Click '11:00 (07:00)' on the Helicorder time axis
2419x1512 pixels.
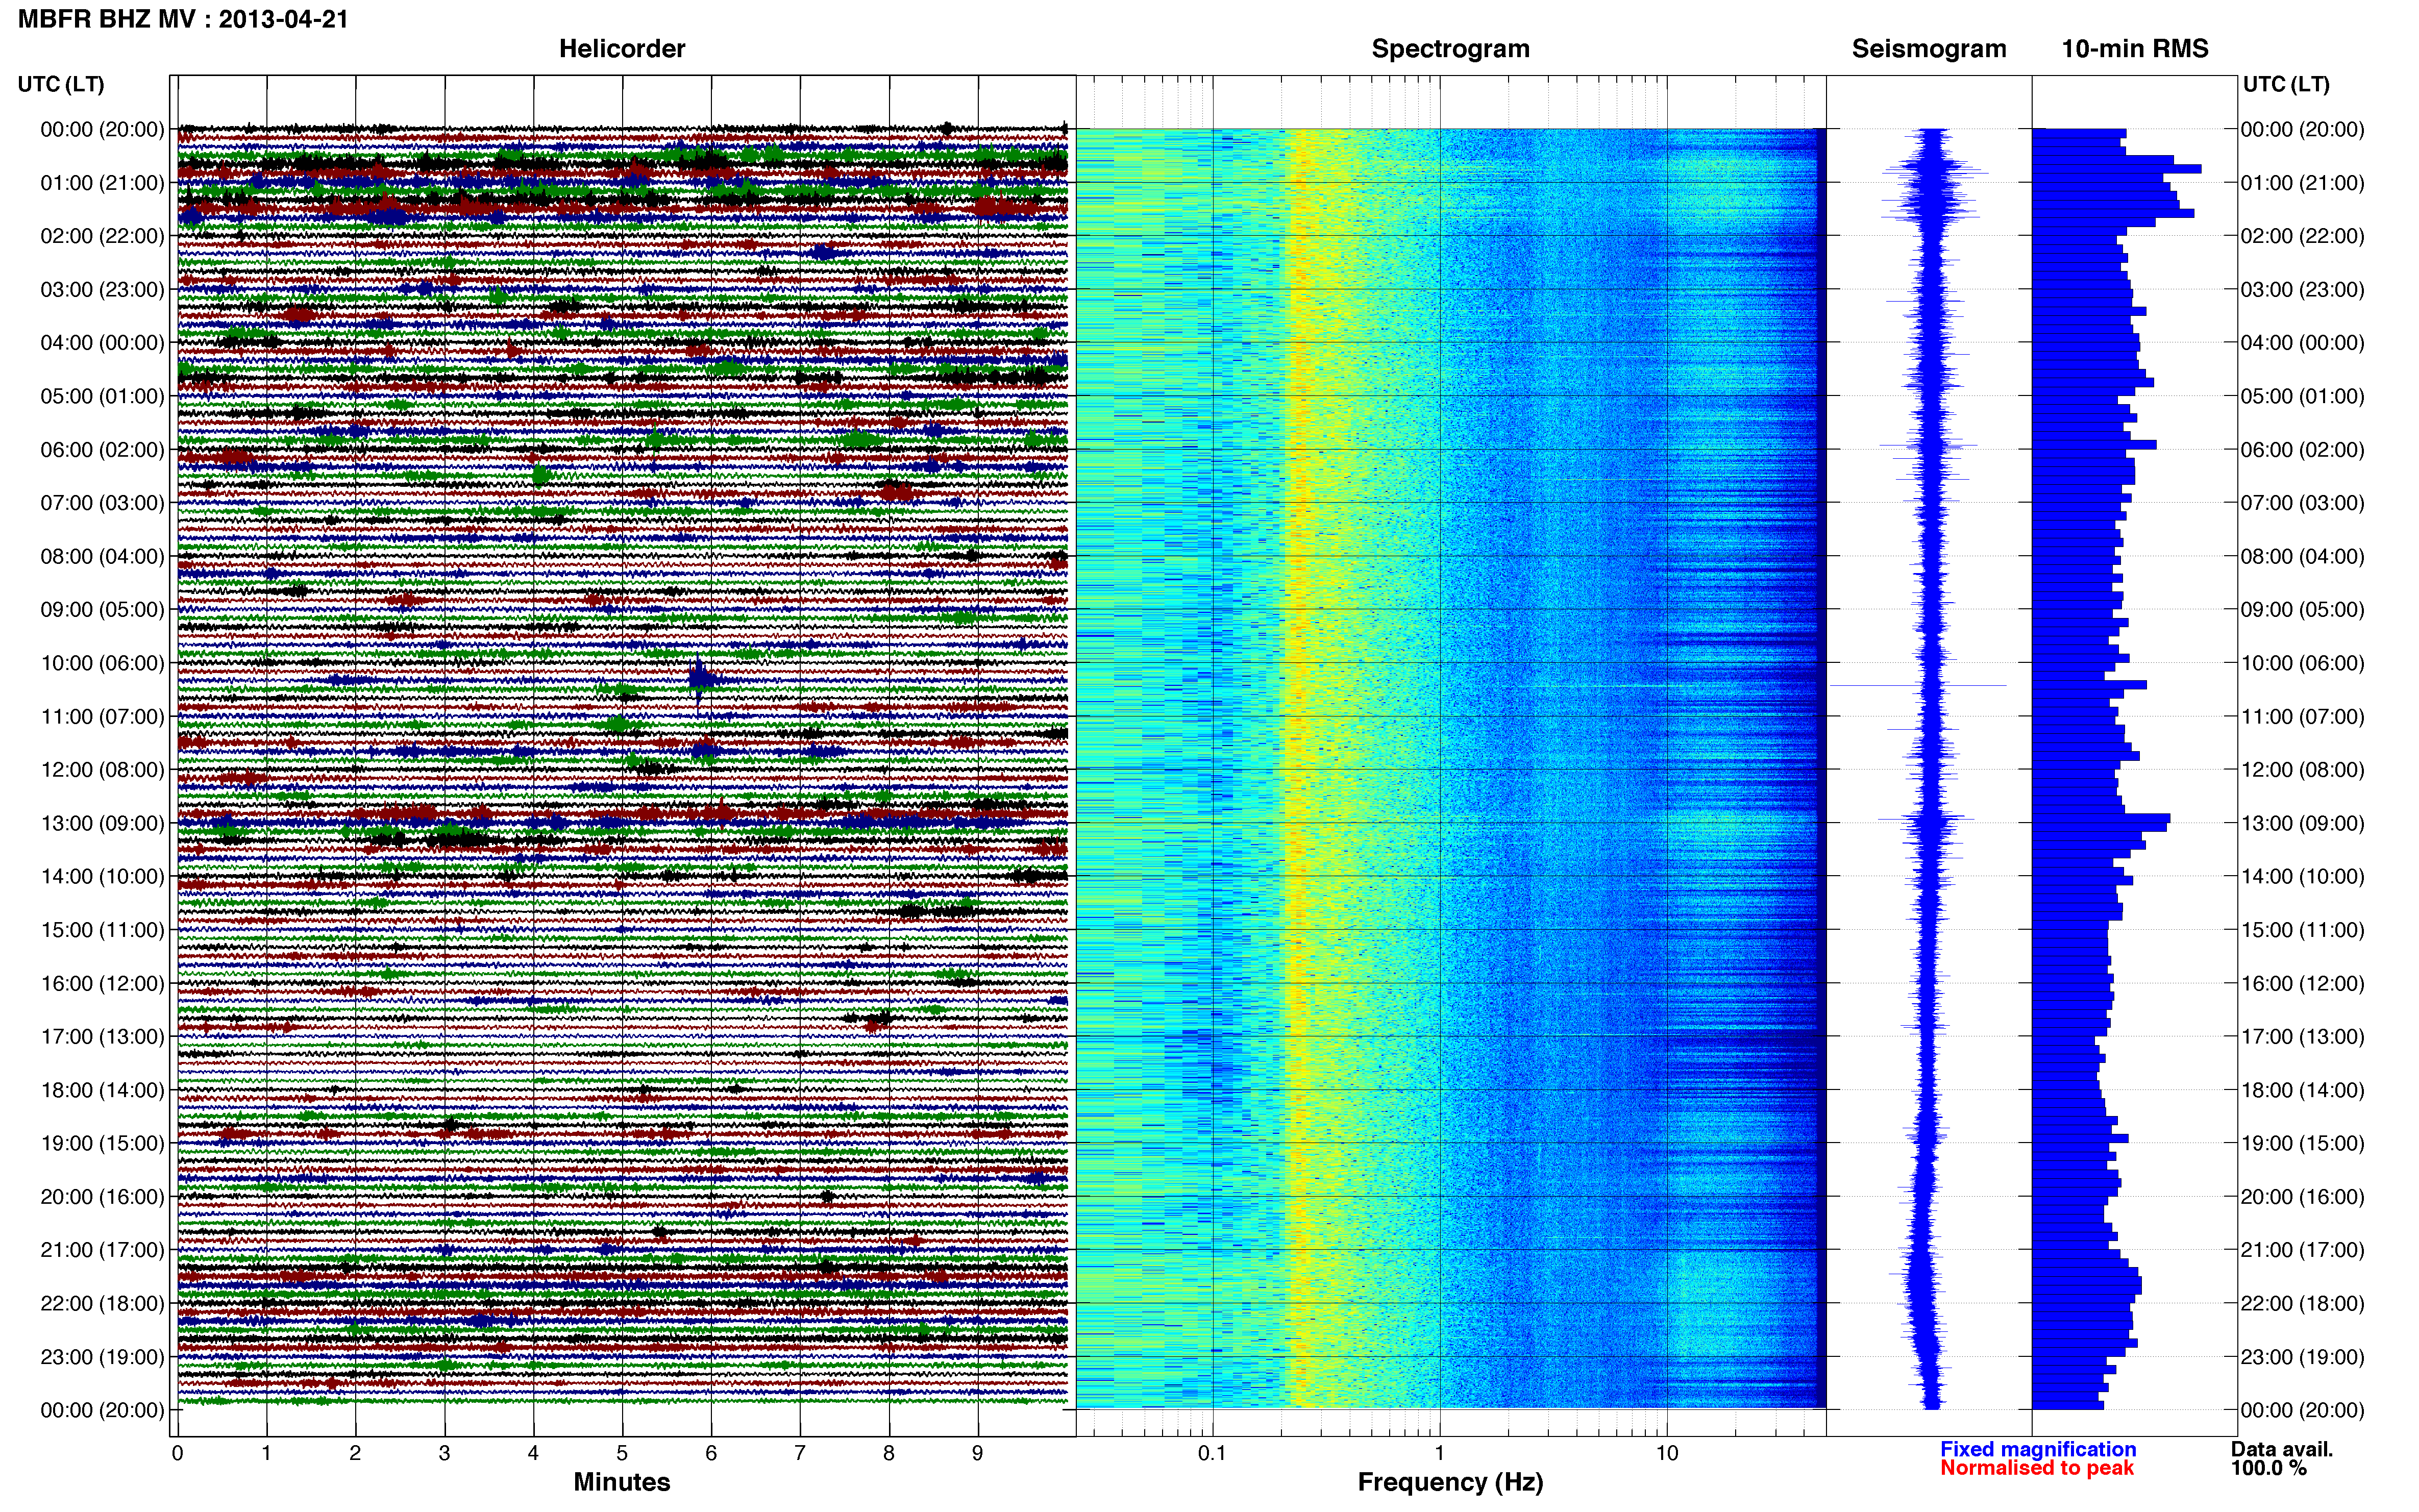point(102,717)
